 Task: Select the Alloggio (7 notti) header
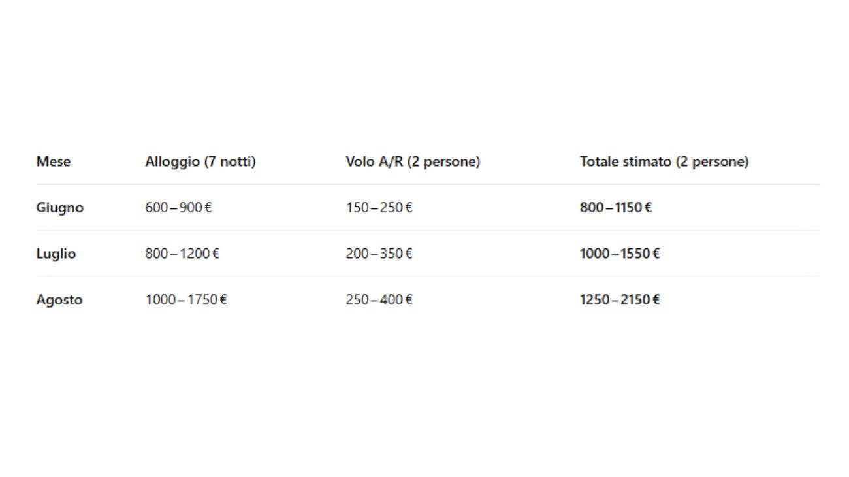click(200, 161)
